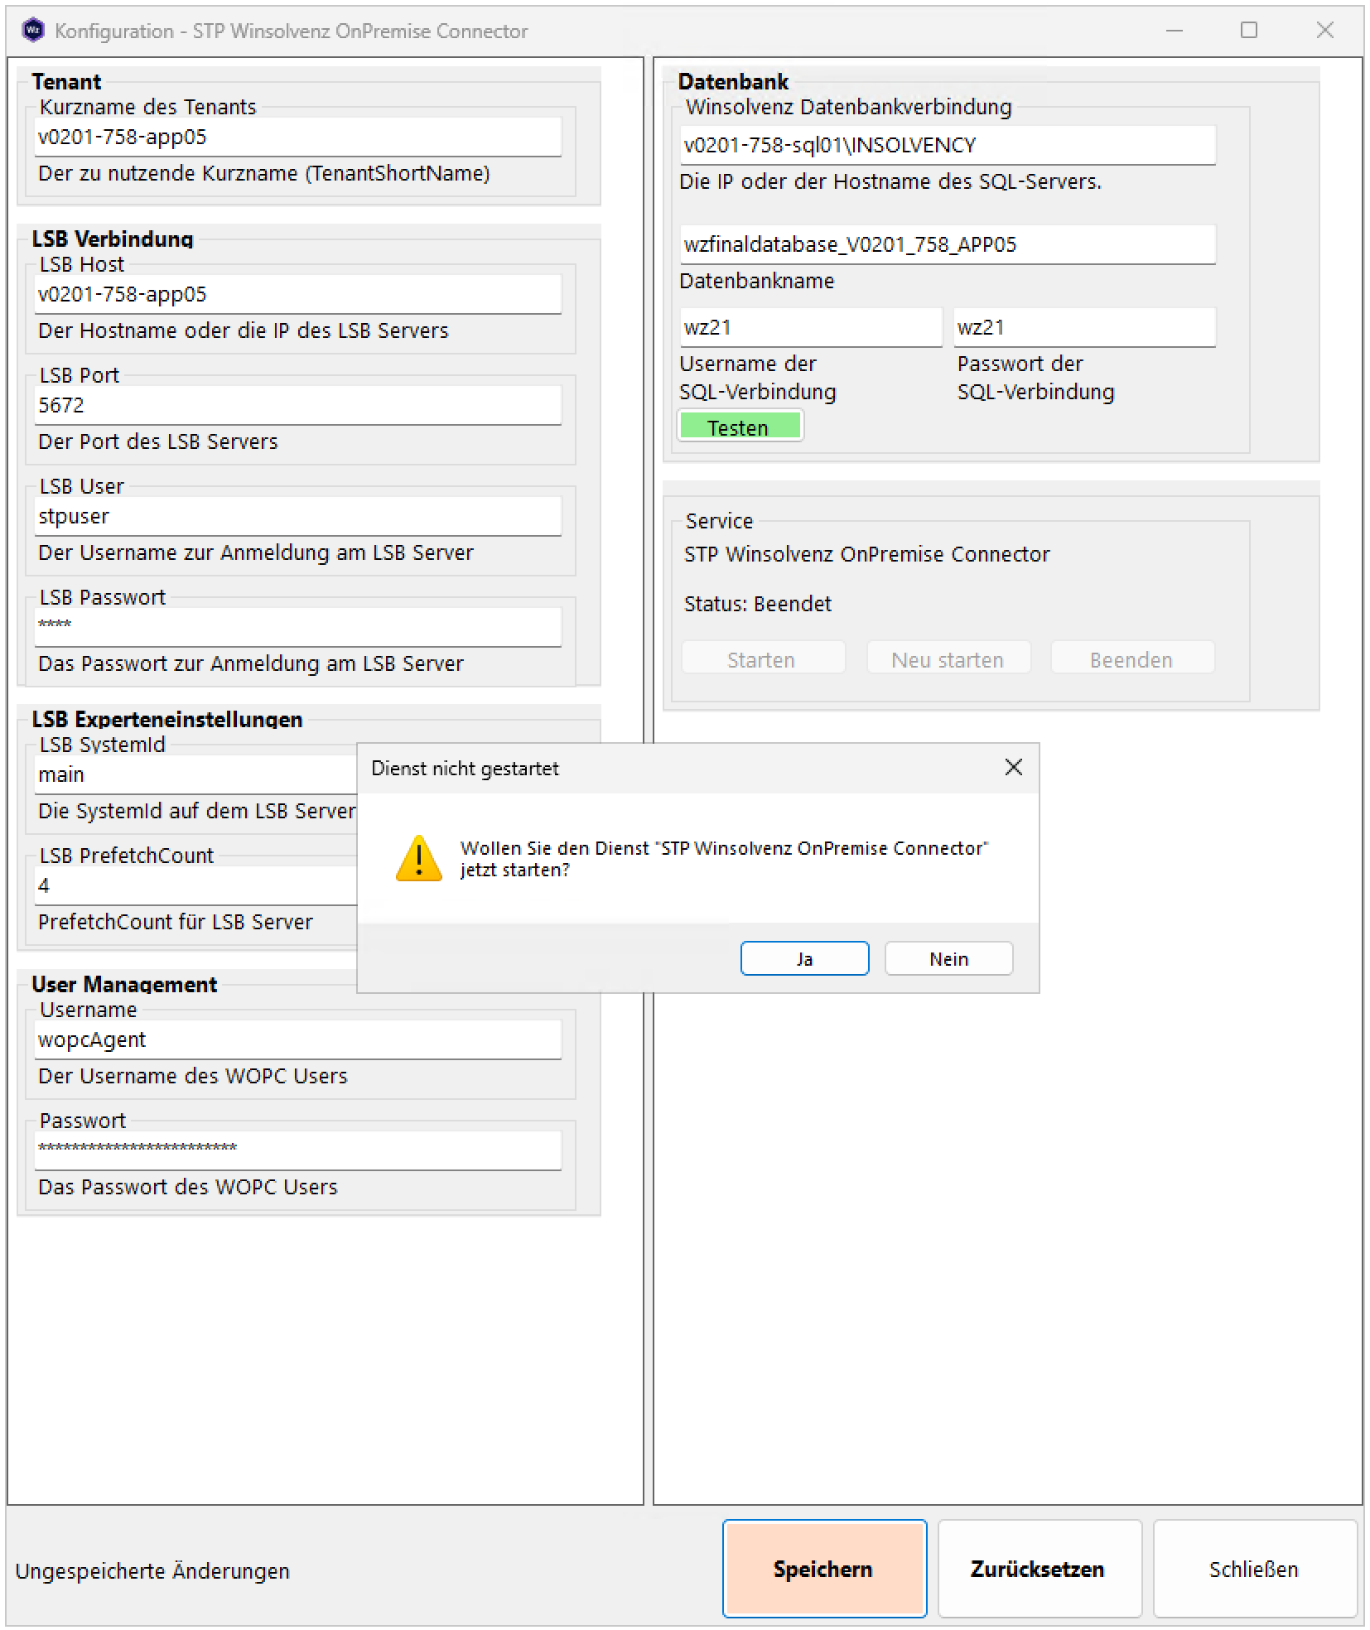The image size is (1370, 1630).
Task: Focus the User Management Username field
Action: [297, 1040]
